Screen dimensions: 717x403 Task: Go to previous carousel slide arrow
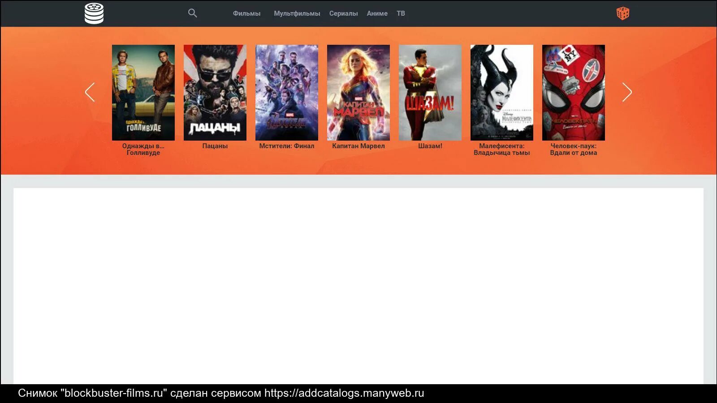(90, 92)
